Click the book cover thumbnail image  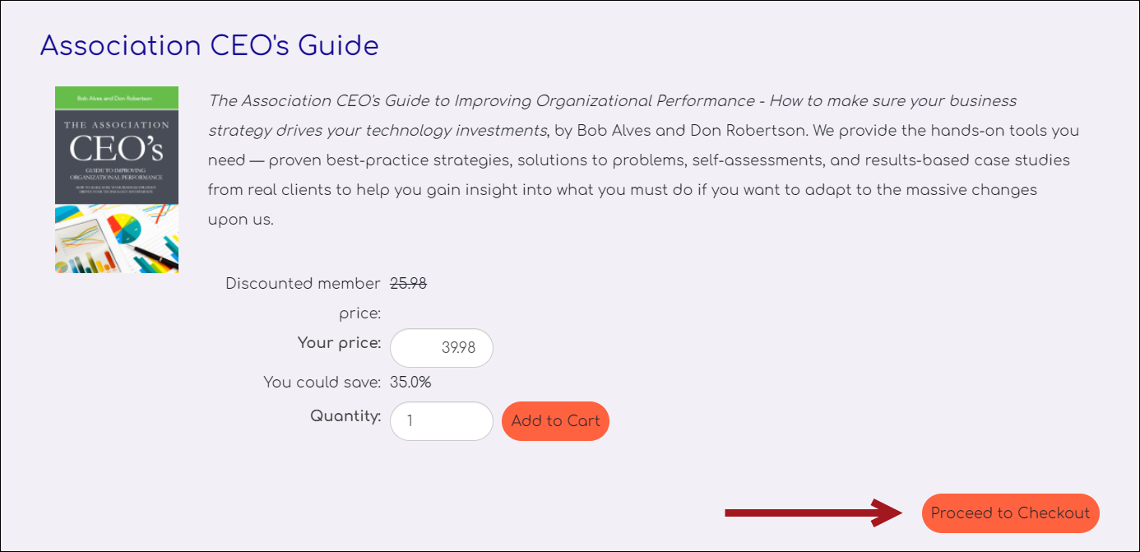[x=117, y=180]
